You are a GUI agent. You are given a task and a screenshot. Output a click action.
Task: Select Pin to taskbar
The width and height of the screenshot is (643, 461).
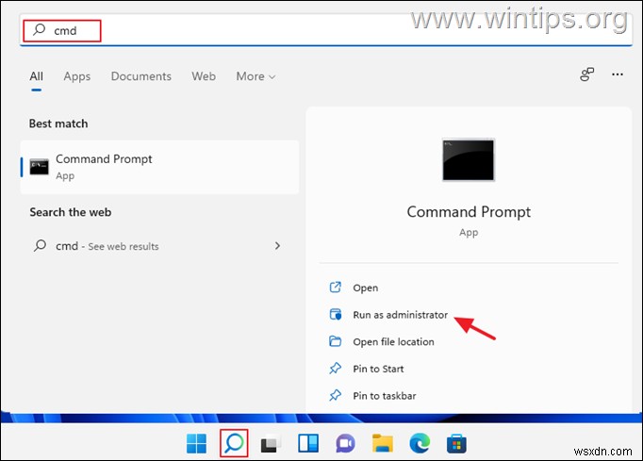click(385, 396)
